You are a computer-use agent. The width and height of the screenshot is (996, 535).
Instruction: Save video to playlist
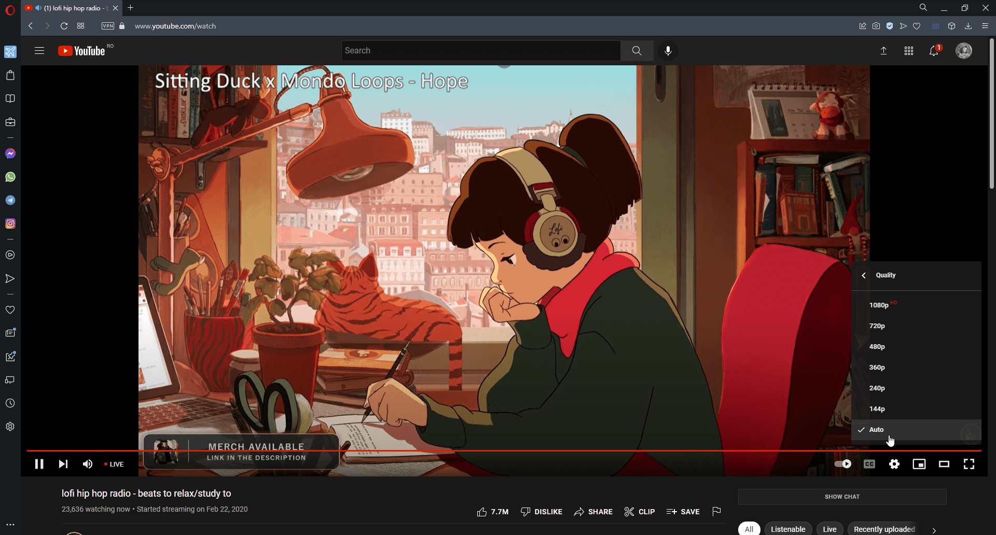click(x=683, y=512)
